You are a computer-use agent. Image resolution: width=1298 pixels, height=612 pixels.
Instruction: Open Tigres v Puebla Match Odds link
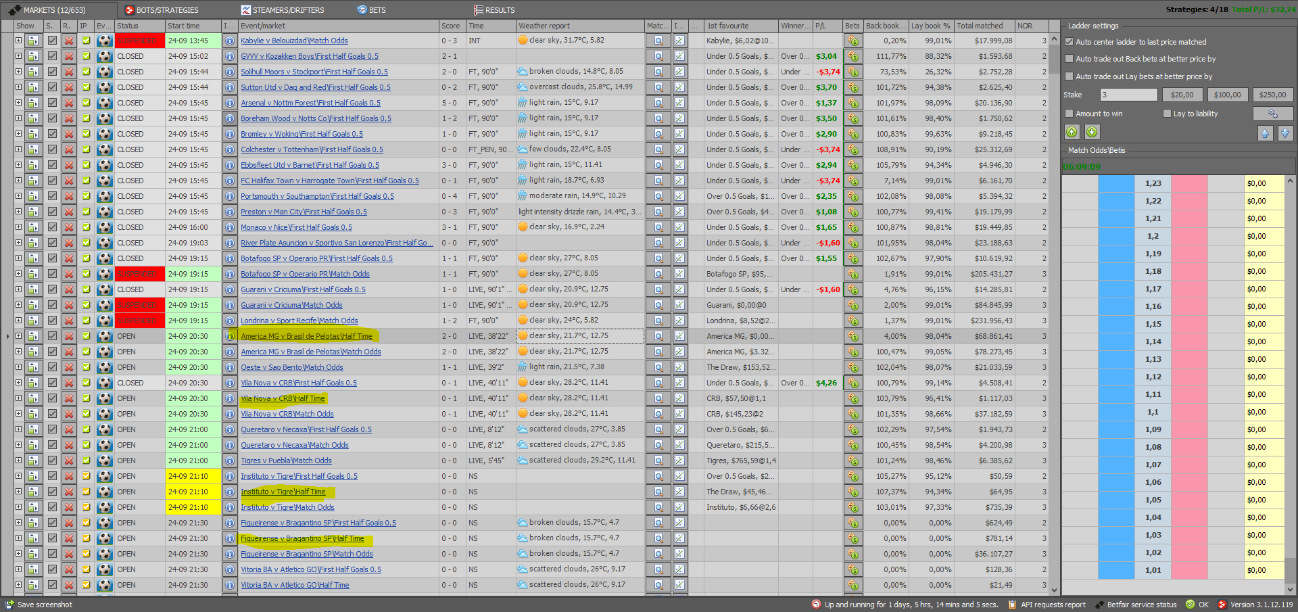tap(286, 461)
